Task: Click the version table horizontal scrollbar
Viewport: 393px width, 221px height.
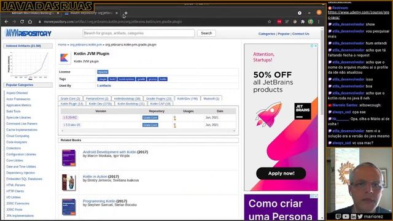Action: point(148,131)
